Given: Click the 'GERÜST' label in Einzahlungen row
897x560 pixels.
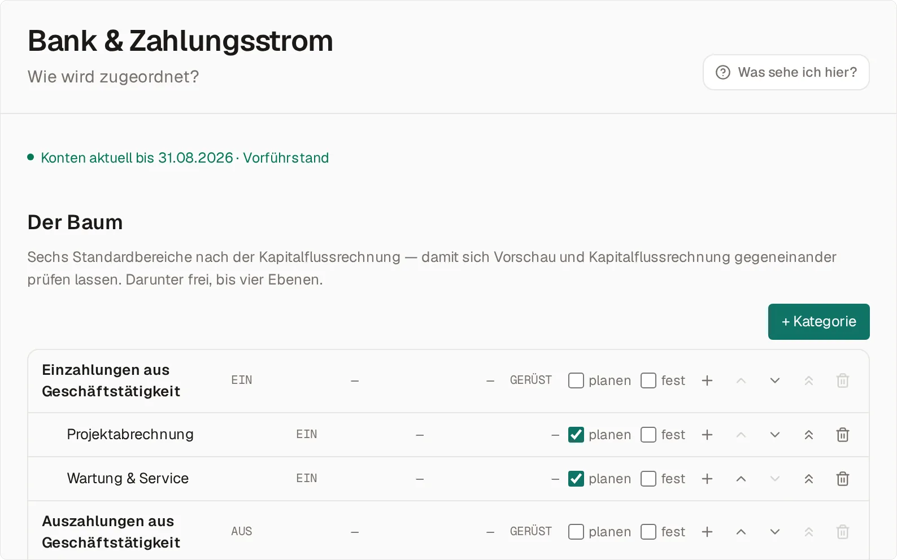Looking at the screenshot, I should point(531,380).
